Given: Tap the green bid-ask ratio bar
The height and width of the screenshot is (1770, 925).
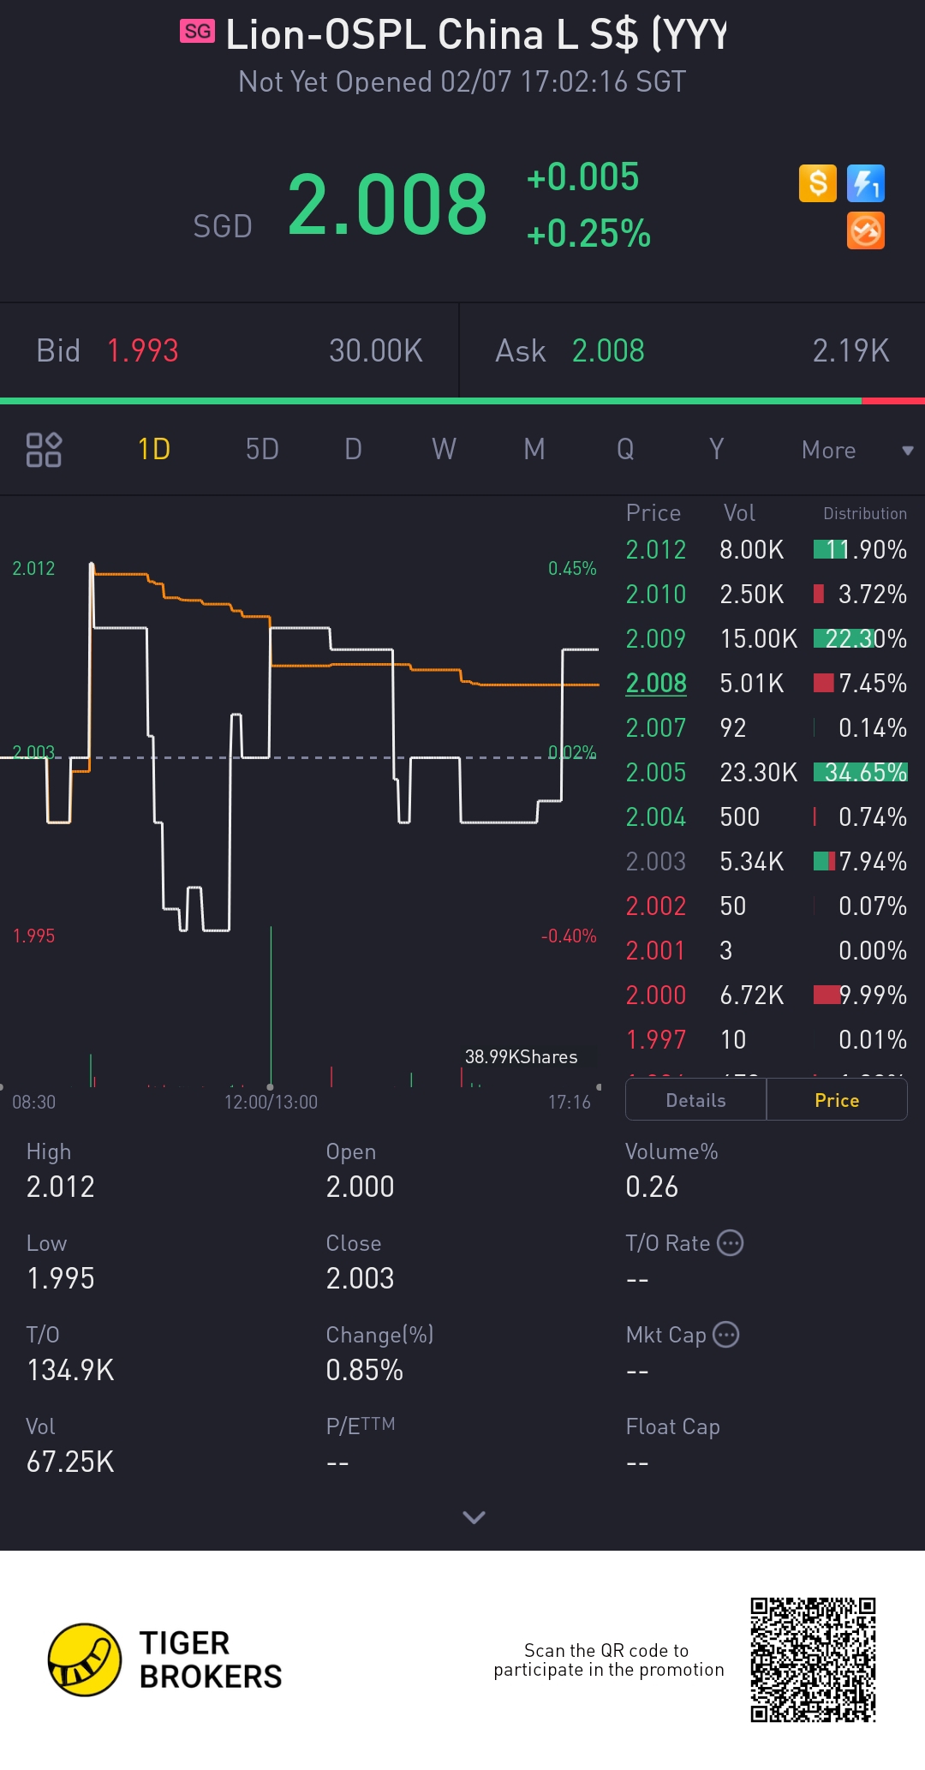Looking at the screenshot, I should click(x=428, y=401).
